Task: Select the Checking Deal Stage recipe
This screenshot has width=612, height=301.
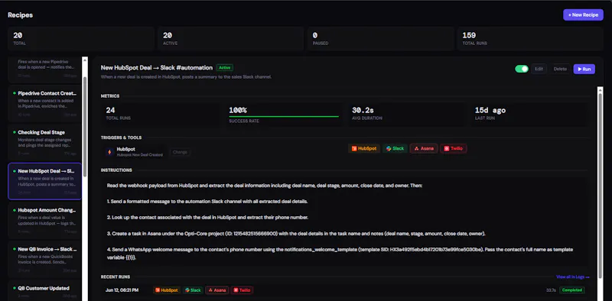Action: [44, 142]
